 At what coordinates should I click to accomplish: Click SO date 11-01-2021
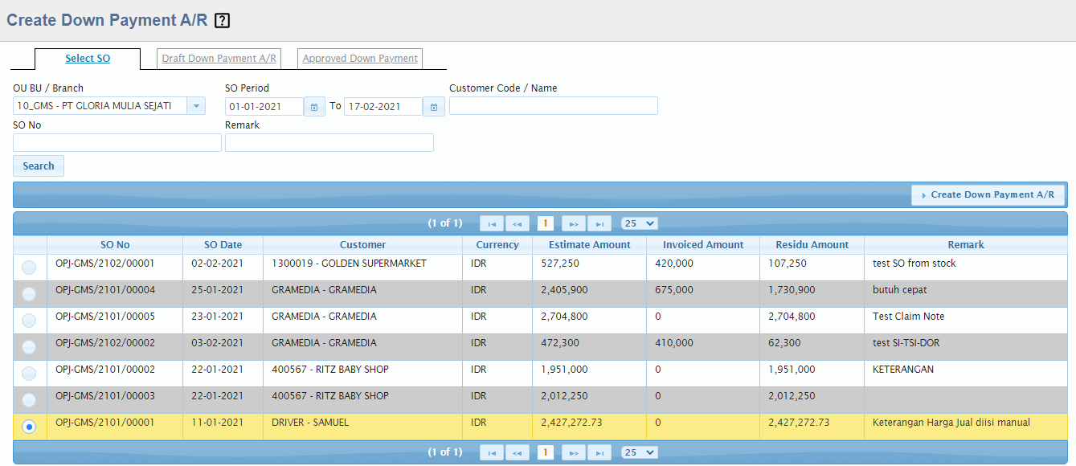click(x=217, y=423)
